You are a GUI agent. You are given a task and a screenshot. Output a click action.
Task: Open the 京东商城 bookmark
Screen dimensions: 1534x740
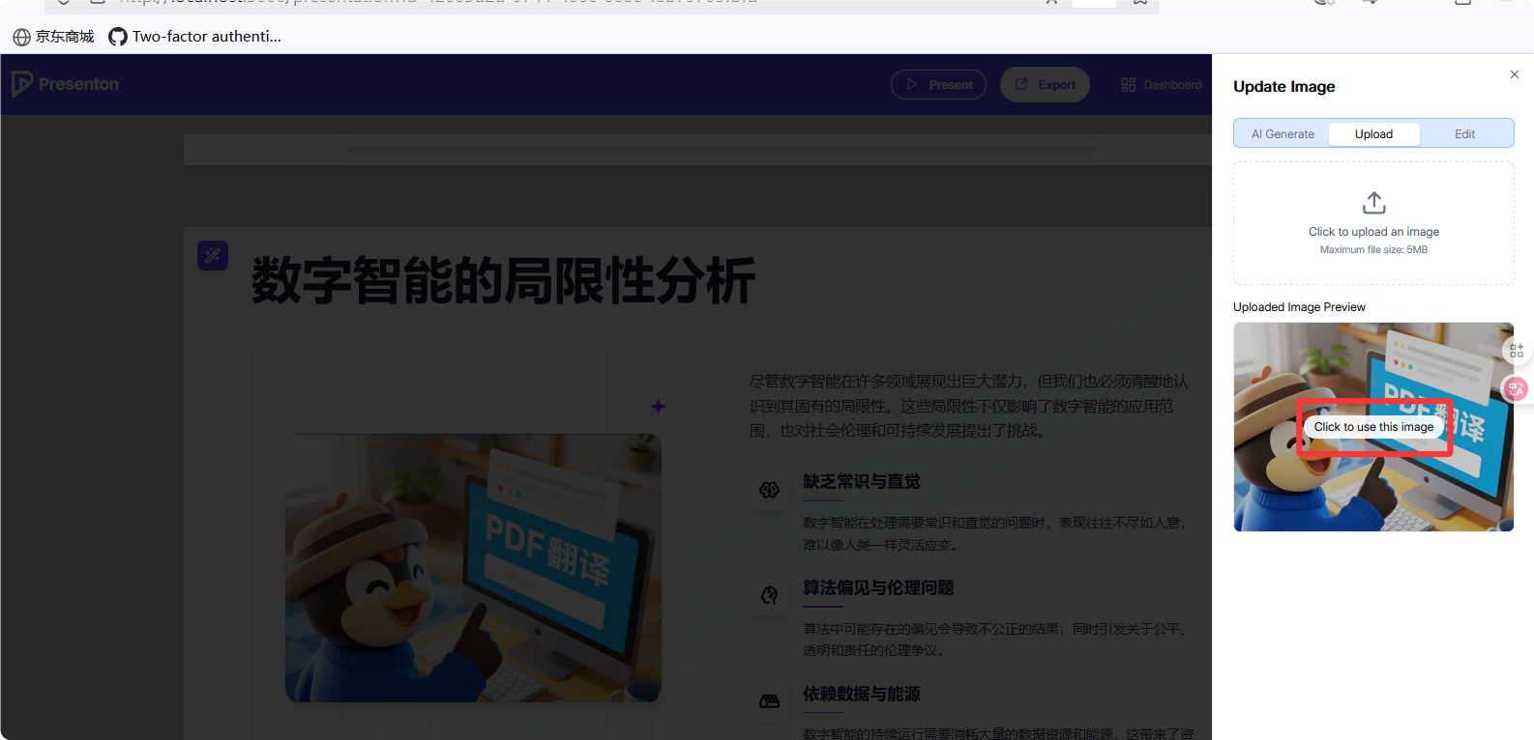(x=54, y=37)
